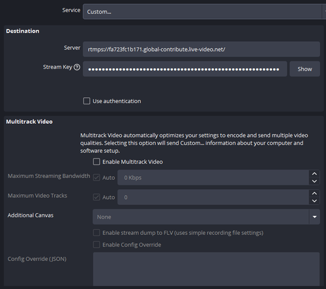
Task: Reveal the stream key with Show button
Action: click(304, 69)
